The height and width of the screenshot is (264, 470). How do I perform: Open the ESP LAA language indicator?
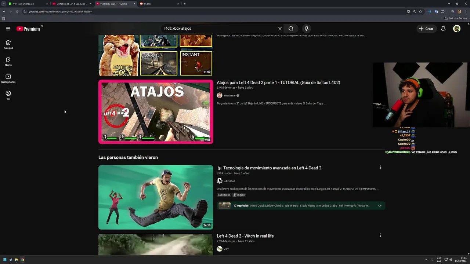[439, 260]
